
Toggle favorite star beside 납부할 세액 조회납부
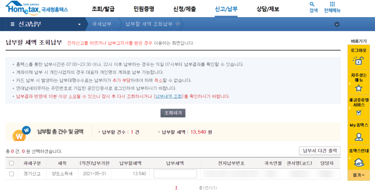pyautogui.click(x=177, y=24)
